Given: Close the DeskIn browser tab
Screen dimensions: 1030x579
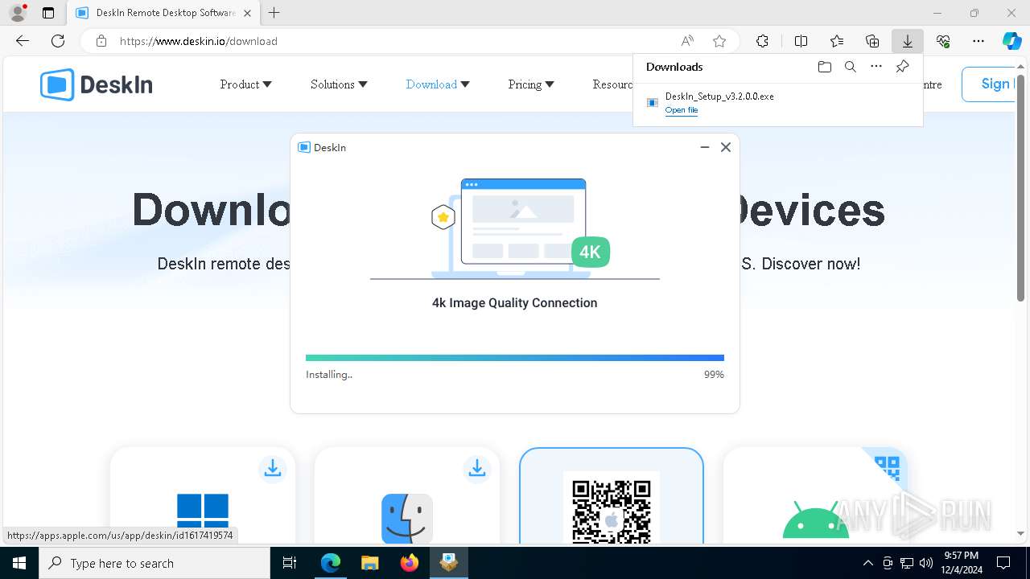Looking at the screenshot, I should pyautogui.click(x=247, y=13).
